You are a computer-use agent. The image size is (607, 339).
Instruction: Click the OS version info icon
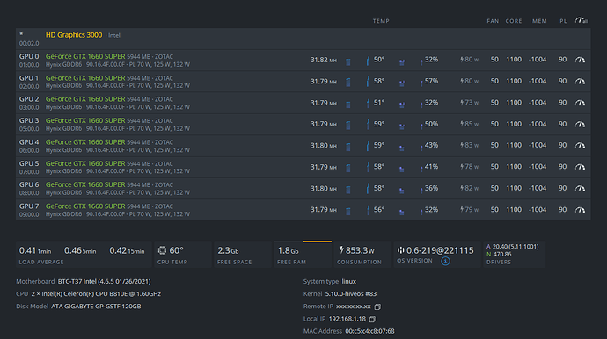[x=445, y=262]
